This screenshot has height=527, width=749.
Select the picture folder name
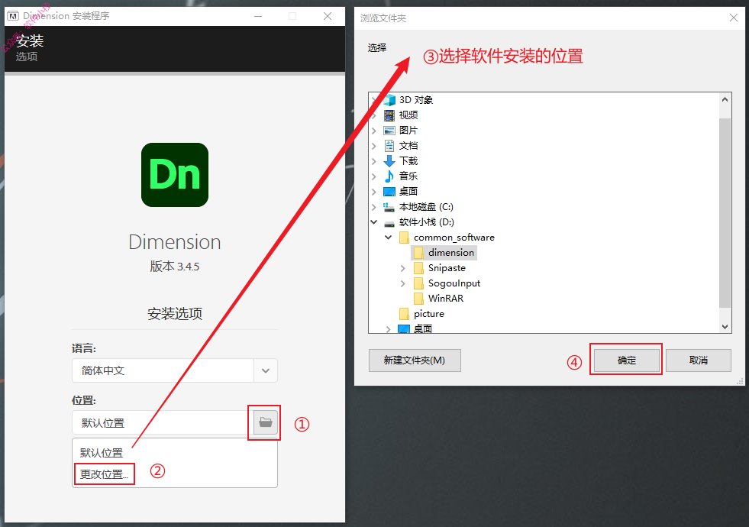[x=429, y=314]
